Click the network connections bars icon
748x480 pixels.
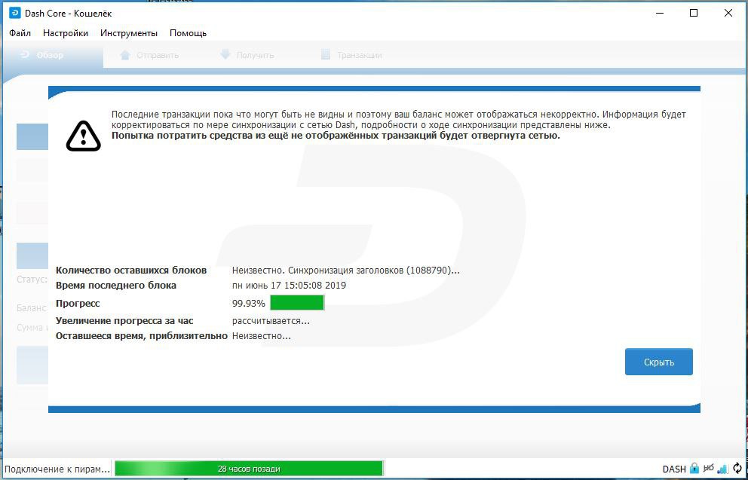pos(723,469)
